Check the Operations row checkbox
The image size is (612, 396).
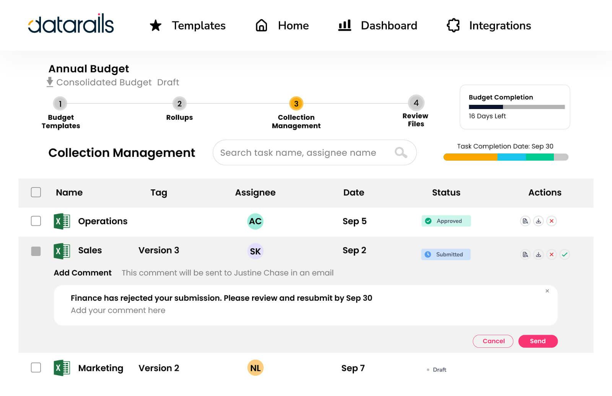point(36,221)
